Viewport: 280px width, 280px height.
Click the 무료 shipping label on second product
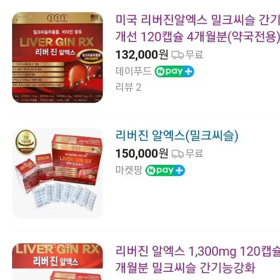(x=195, y=154)
